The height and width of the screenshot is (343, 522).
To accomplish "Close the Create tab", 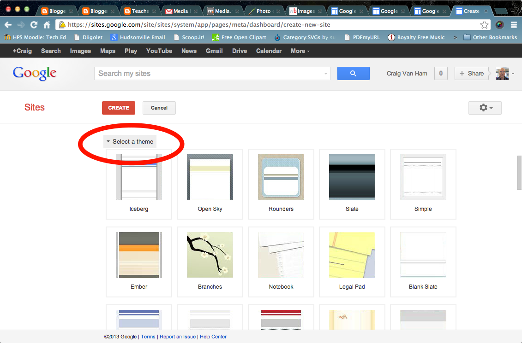I will click(x=486, y=11).
